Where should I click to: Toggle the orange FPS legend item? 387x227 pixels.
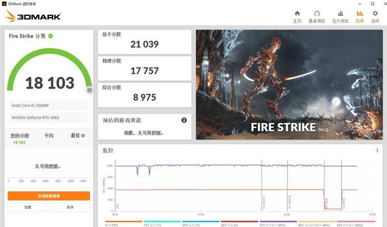(124, 223)
